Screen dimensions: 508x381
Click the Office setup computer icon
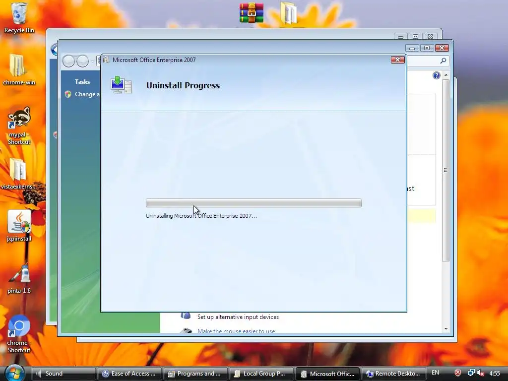click(x=121, y=85)
